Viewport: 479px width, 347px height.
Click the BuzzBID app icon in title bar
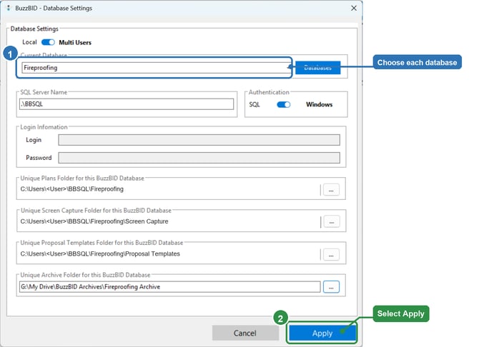pos(9,9)
